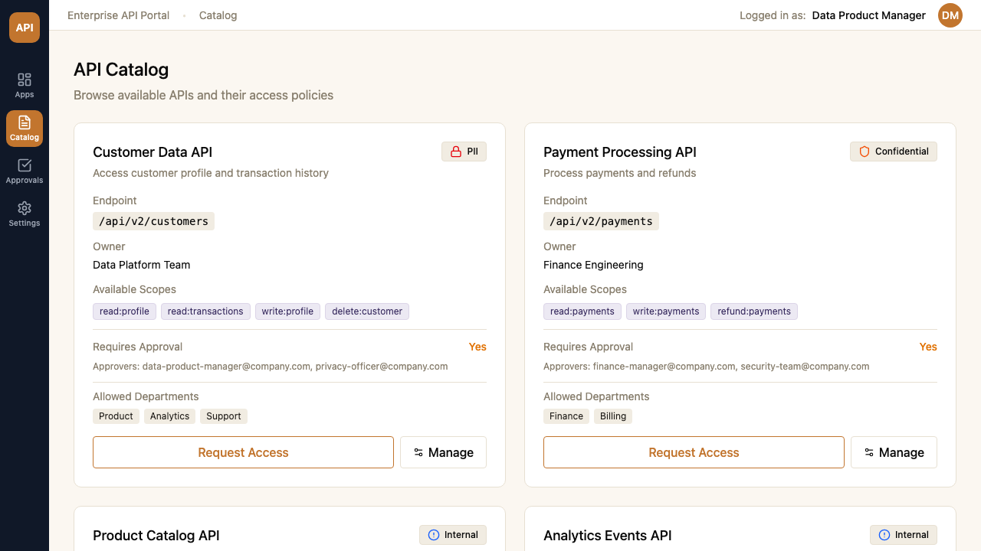
Task: Click the /api/v2/payments endpoint
Action: coord(601,221)
